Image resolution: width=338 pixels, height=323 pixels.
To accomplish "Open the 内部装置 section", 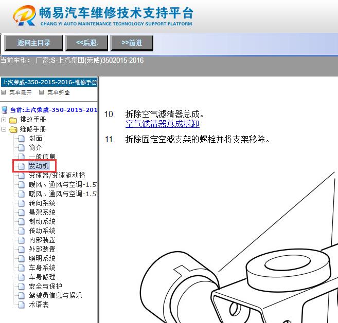I will [42, 240].
